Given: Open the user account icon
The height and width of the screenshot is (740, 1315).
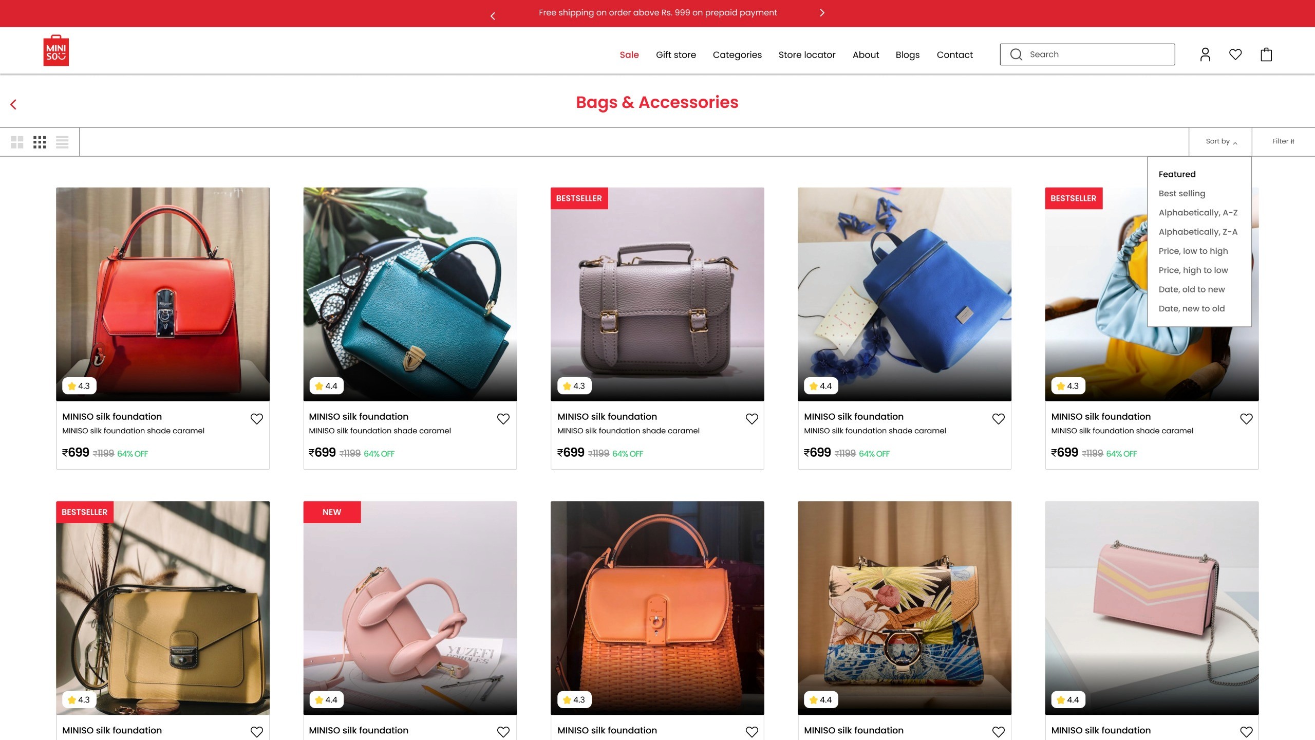Looking at the screenshot, I should pos(1205,54).
